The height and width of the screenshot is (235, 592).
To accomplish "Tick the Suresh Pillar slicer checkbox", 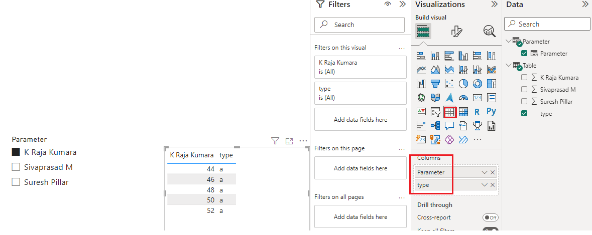I will [16, 182].
